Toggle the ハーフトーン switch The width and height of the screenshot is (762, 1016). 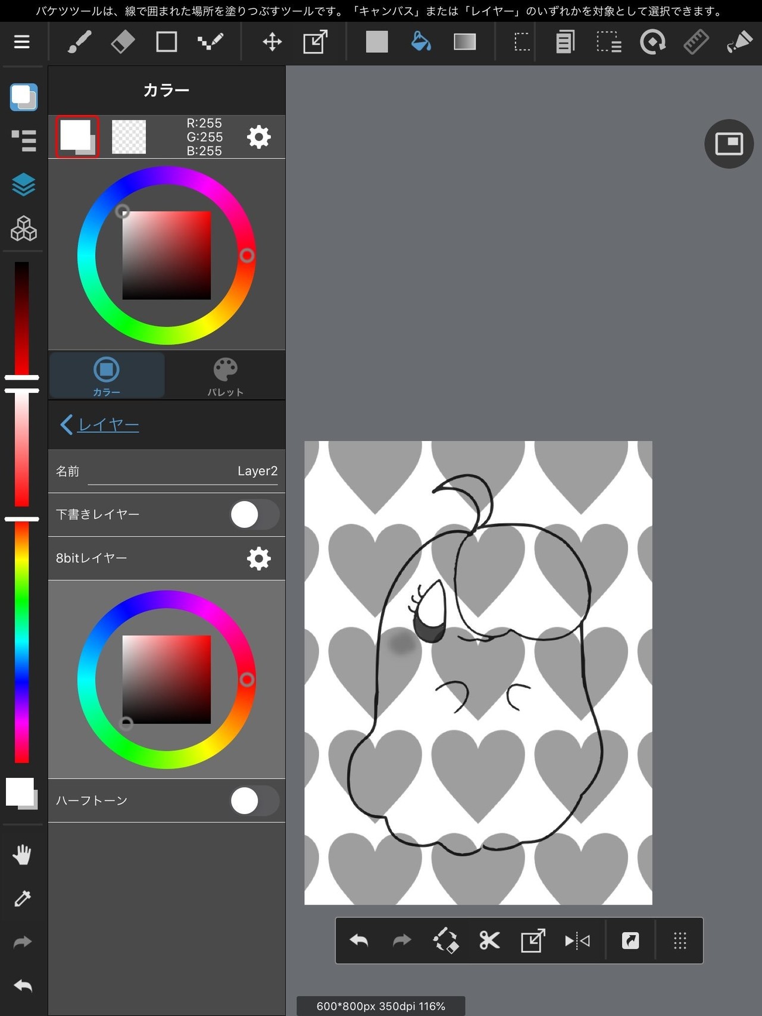[x=254, y=801]
